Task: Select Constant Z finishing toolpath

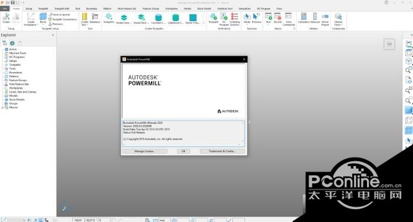Action: 158,19
